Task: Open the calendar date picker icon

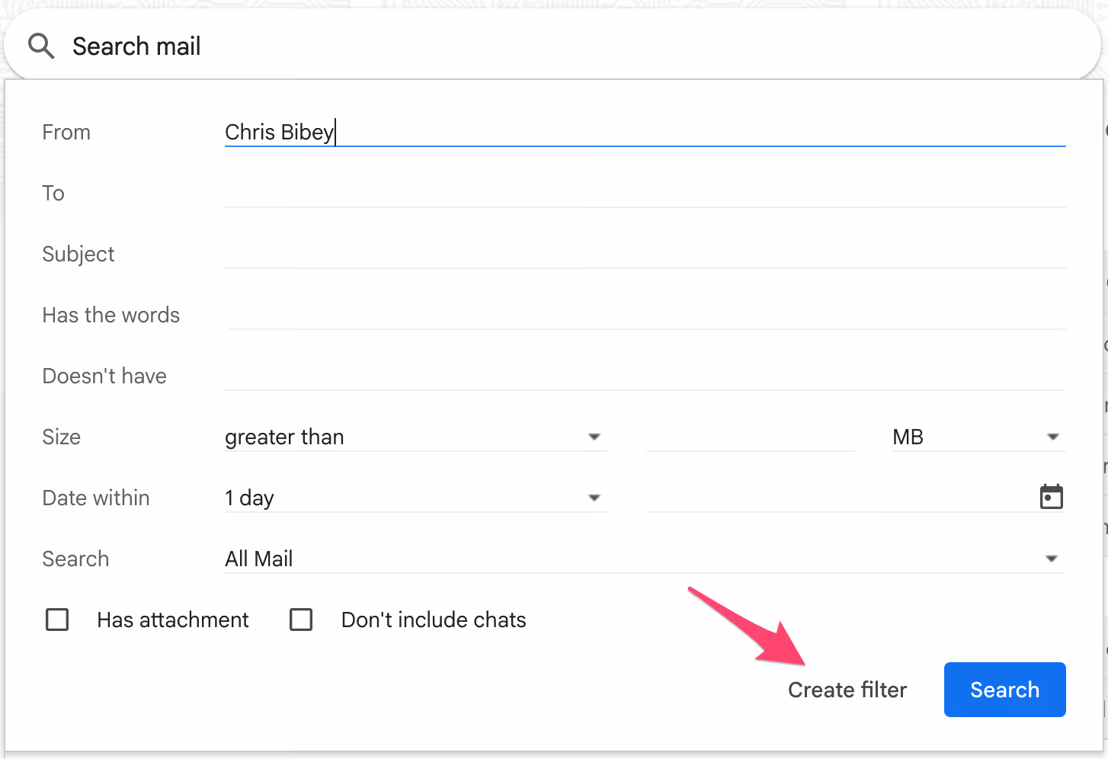Action: point(1052,497)
